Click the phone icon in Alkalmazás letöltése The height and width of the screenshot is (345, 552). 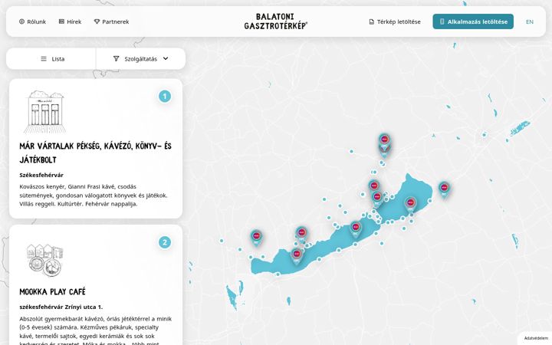click(442, 21)
